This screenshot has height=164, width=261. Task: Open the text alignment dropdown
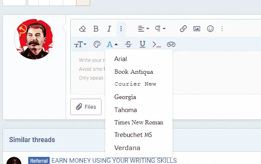pyautogui.click(x=144, y=29)
